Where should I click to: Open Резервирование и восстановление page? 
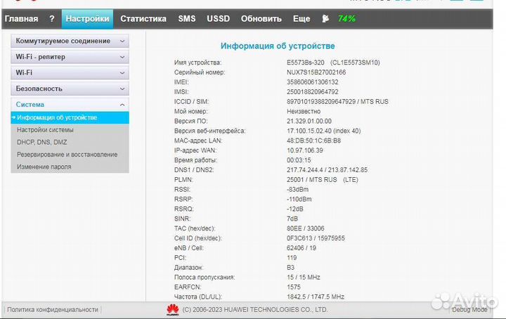67,155
